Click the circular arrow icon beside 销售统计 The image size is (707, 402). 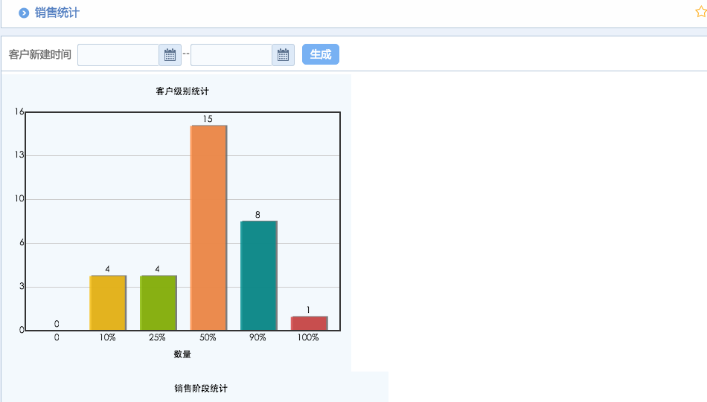click(x=24, y=13)
